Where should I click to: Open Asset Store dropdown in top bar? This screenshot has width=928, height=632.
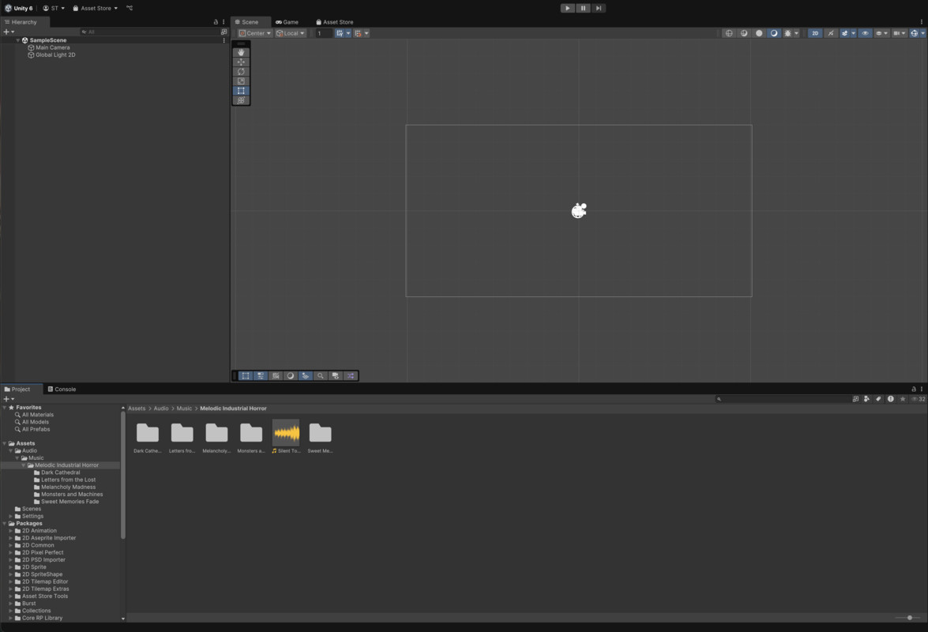click(96, 8)
